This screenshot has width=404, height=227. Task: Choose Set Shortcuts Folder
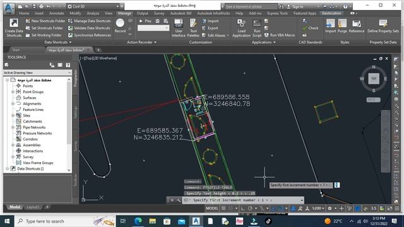click(x=44, y=28)
